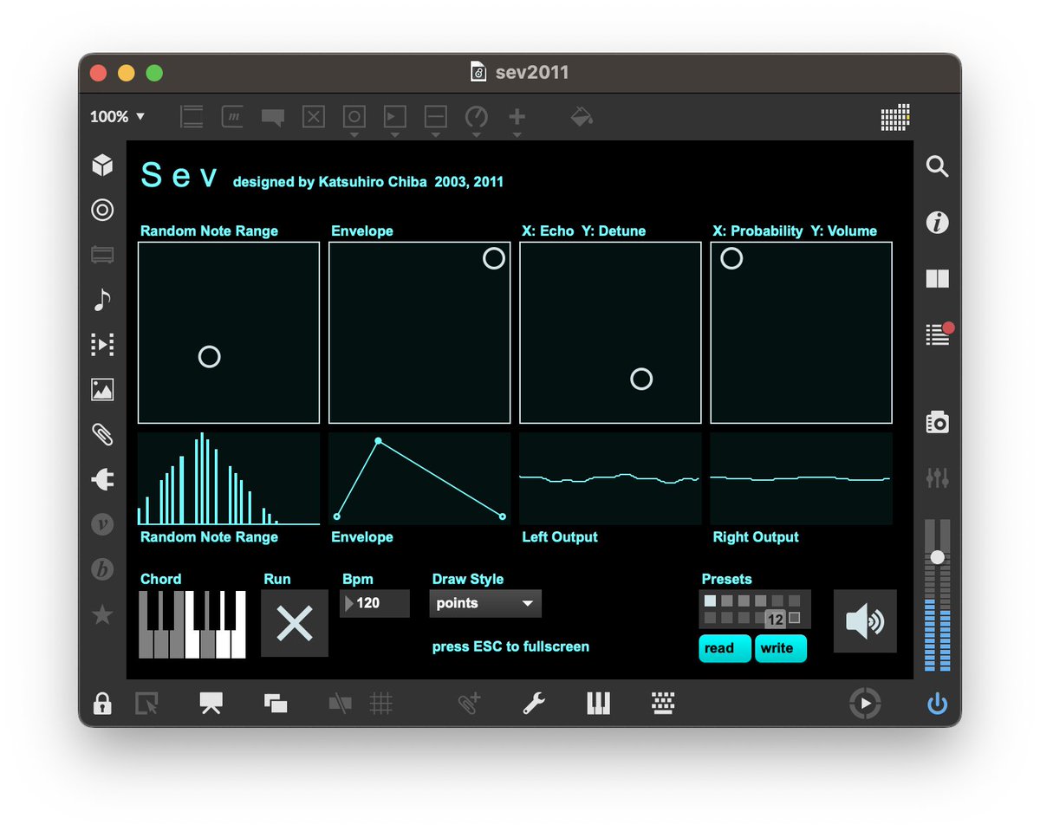This screenshot has height=831, width=1040.
Task: Expand arrow beneath the dial toolbar icon
Action: point(476,135)
